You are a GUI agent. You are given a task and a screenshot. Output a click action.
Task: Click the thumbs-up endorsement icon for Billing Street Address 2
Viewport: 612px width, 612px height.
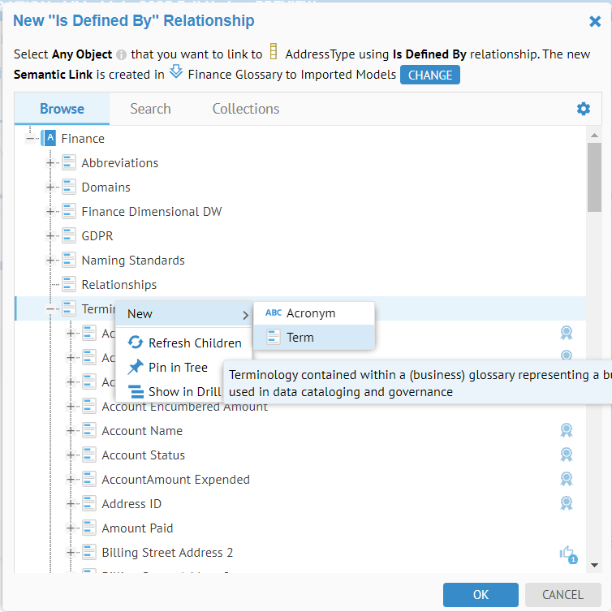point(567,554)
